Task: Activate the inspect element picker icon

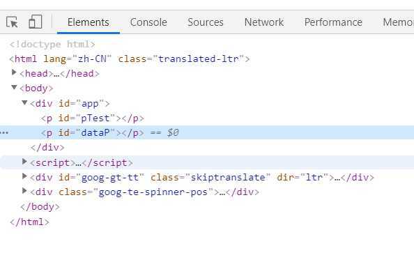Action: [12, 22]
